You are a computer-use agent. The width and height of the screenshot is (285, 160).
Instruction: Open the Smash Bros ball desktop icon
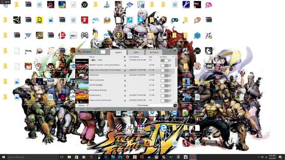[62, 36]
